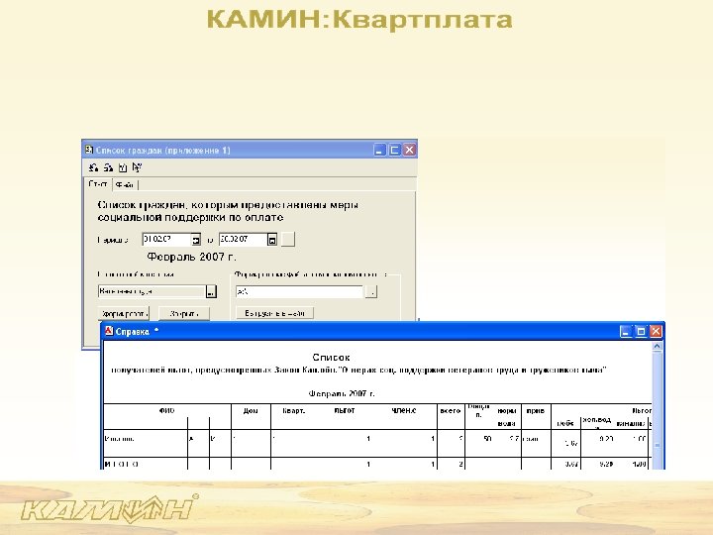
Task: Click the start date input field
Action: [166, 240]
